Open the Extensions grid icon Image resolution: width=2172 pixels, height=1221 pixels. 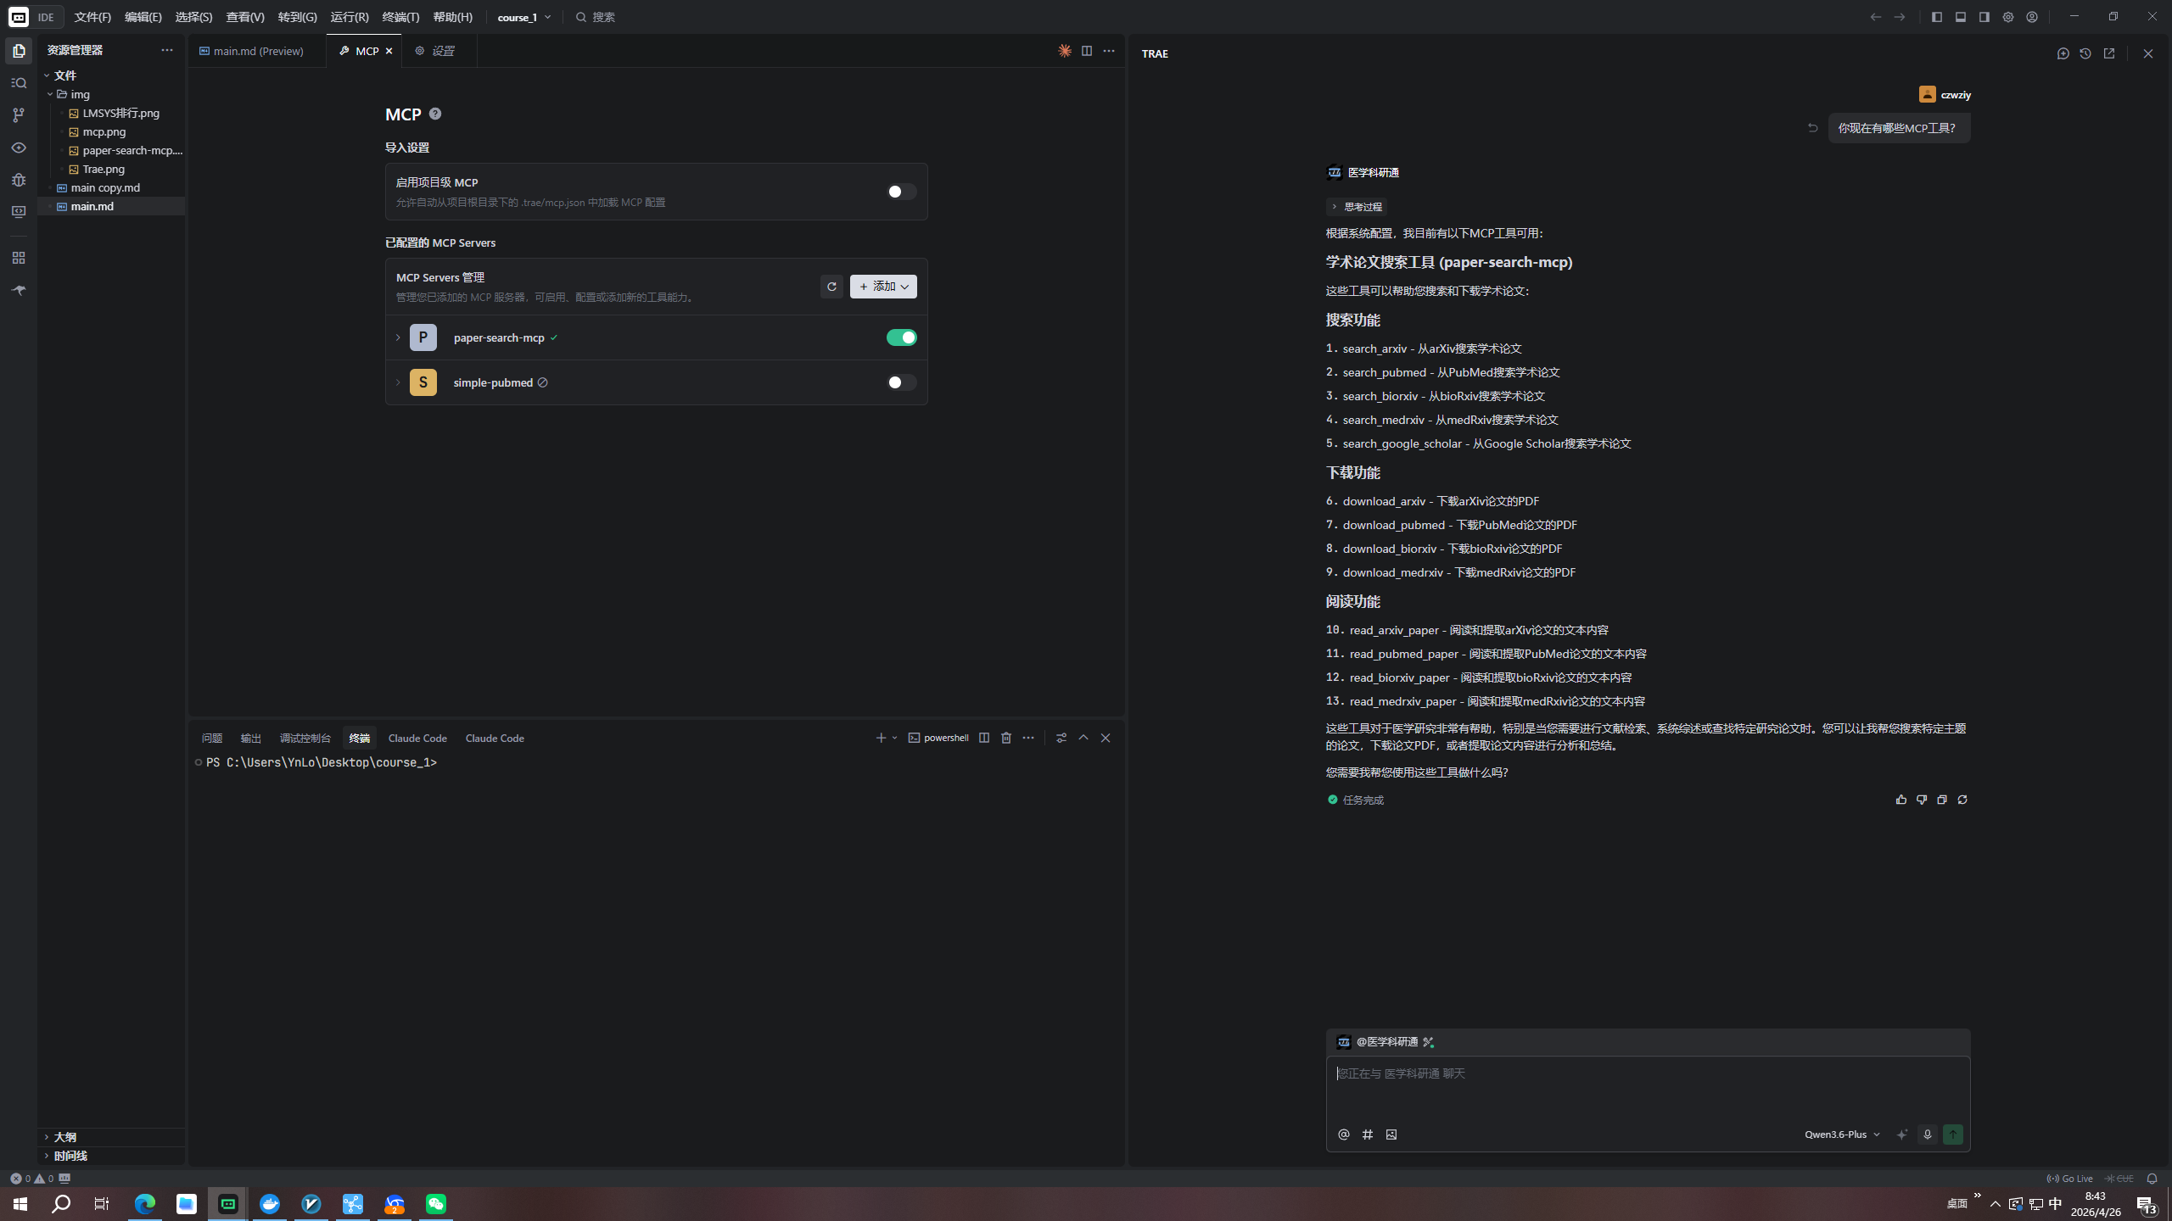(19, 258)
